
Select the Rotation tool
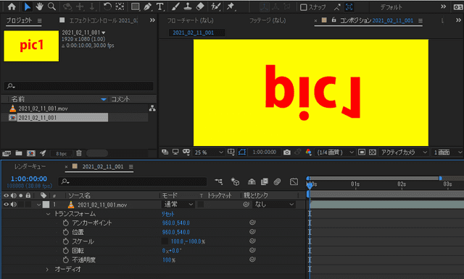107,7
